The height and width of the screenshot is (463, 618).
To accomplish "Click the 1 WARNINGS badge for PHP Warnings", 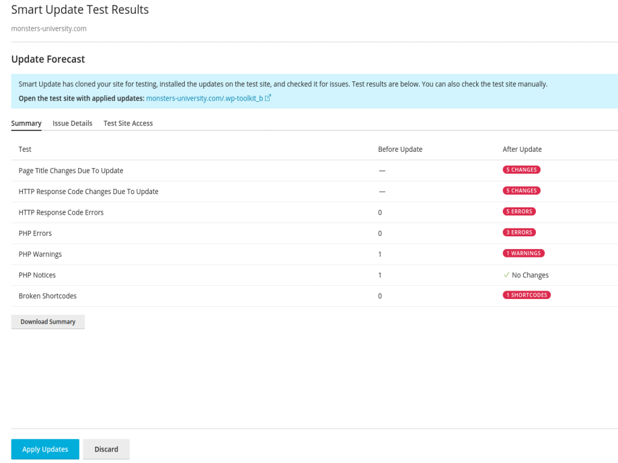I will click(523, 253).
